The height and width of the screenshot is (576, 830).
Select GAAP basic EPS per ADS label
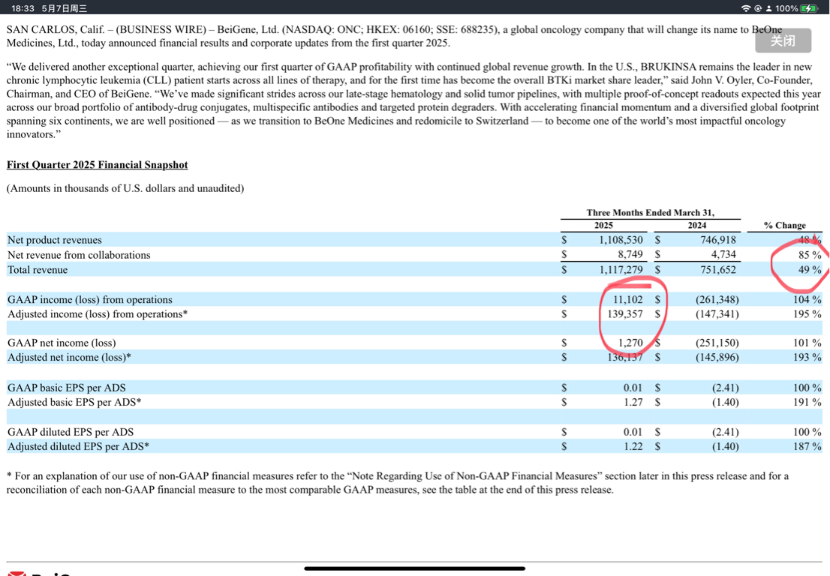[67, 388]
